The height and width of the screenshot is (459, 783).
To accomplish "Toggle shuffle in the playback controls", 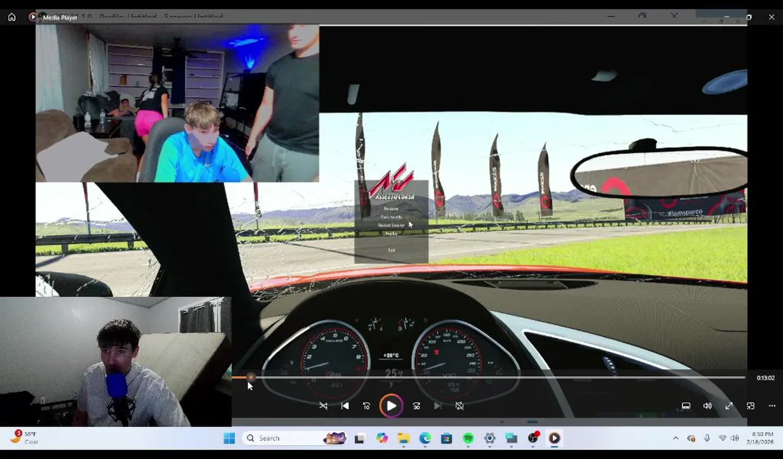I will 323,406.
